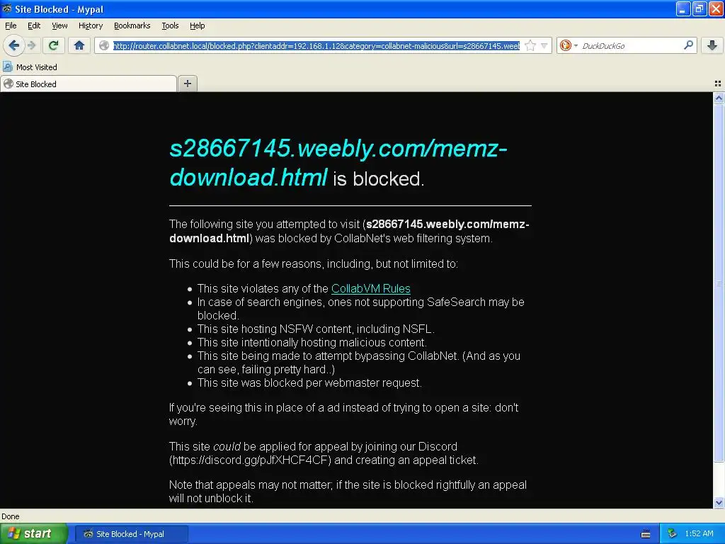Screen dimensions: 725x544
Task: Click inside the URL address field
Action: (x=316, y=45)
